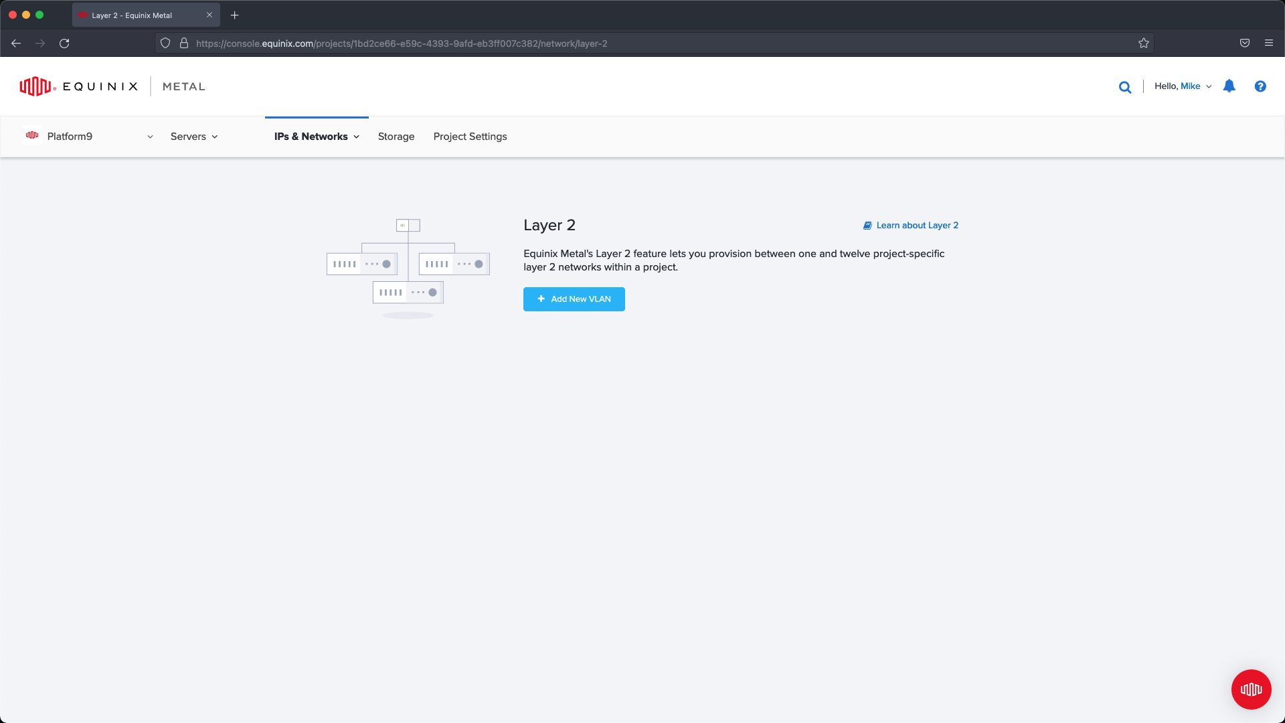This screenshot has height=723, width=1285.
Task: Click the Layer 2 feature description text
Action: click(x=734, y=260)
